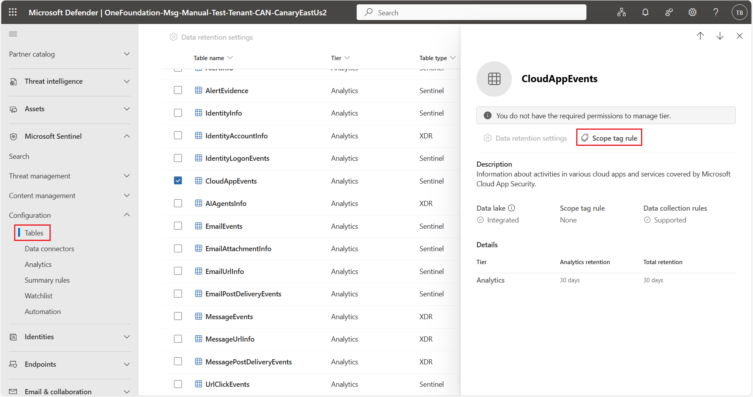Collapse the Configuration section chevron
Viewport: 753px width, 397px height.
pyautogui.click(x=126, y=215)
